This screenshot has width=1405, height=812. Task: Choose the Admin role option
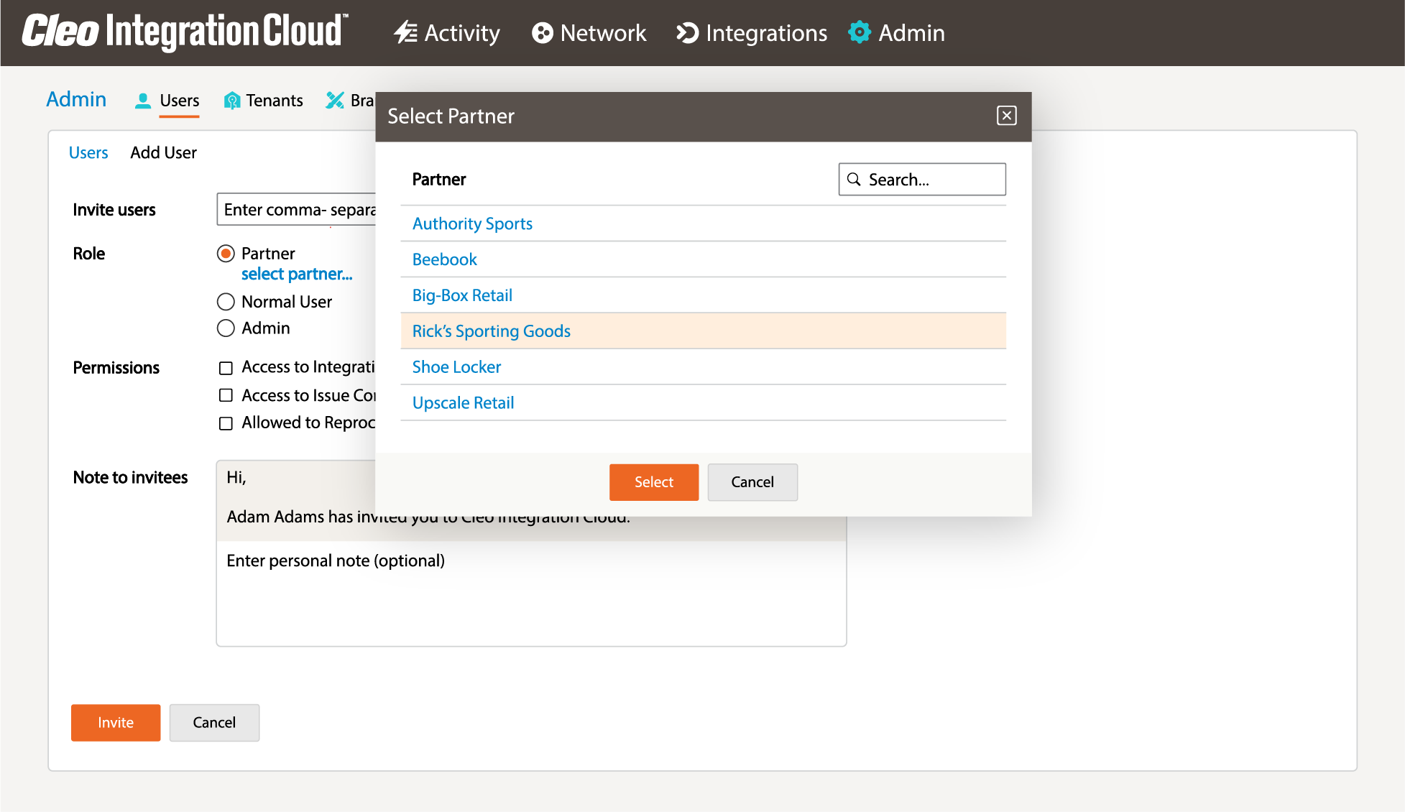tap(226, 328)
